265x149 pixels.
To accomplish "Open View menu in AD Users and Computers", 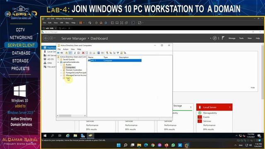I will point(73,49).
